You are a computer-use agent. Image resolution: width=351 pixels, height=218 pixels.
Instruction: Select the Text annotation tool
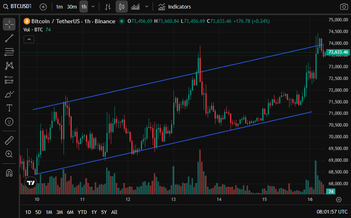click(x=9, y=108)
